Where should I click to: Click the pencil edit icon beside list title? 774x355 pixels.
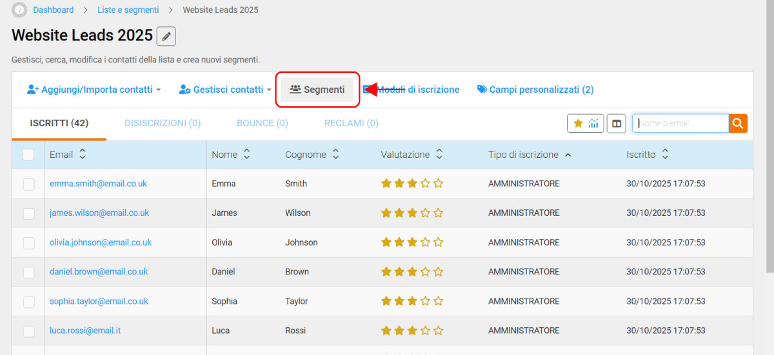click(x=166, y=36)
